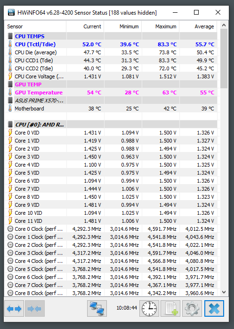Viewport: 234px width, 329px height.
Task: Click the CPU TEMPS group chip icon
Action: point(10,36)
